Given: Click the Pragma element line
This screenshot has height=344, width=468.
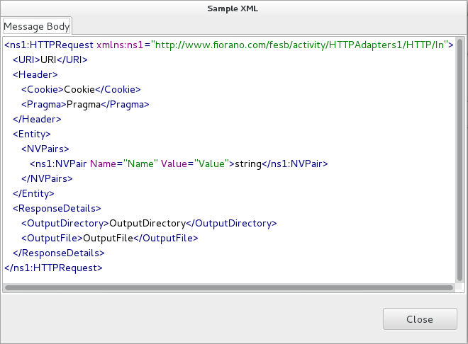Looking at the screenshot, I should point(85,104).
